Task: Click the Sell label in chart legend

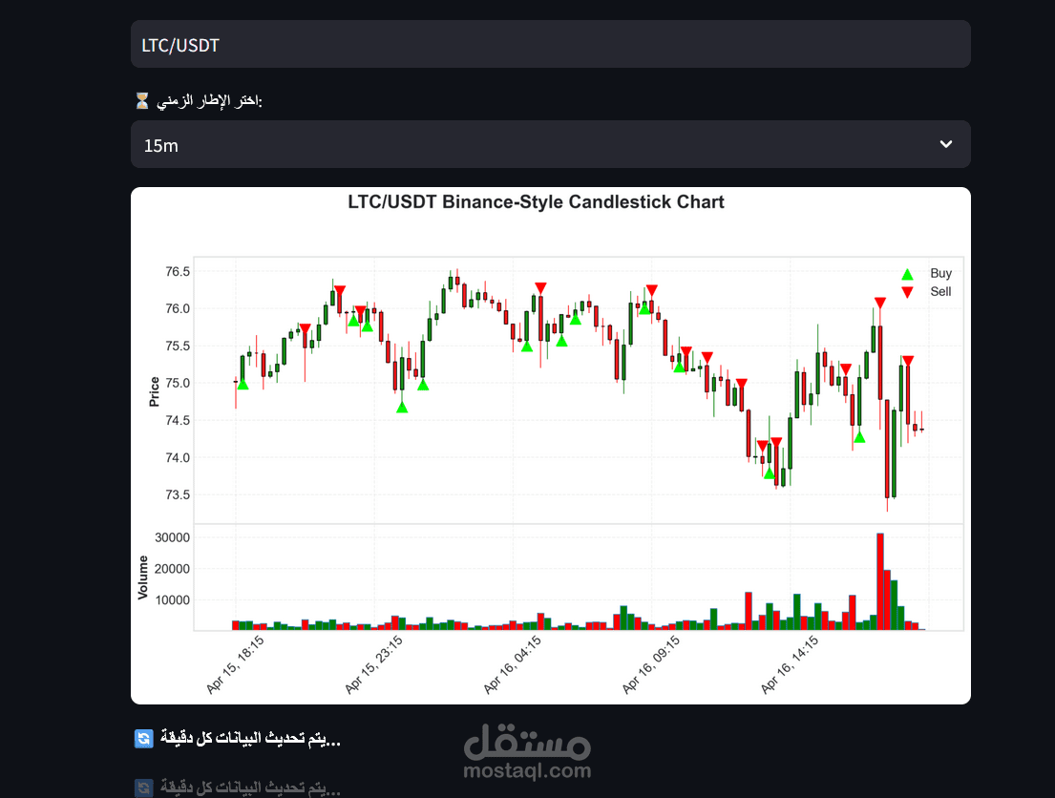Action: [940, 291]
